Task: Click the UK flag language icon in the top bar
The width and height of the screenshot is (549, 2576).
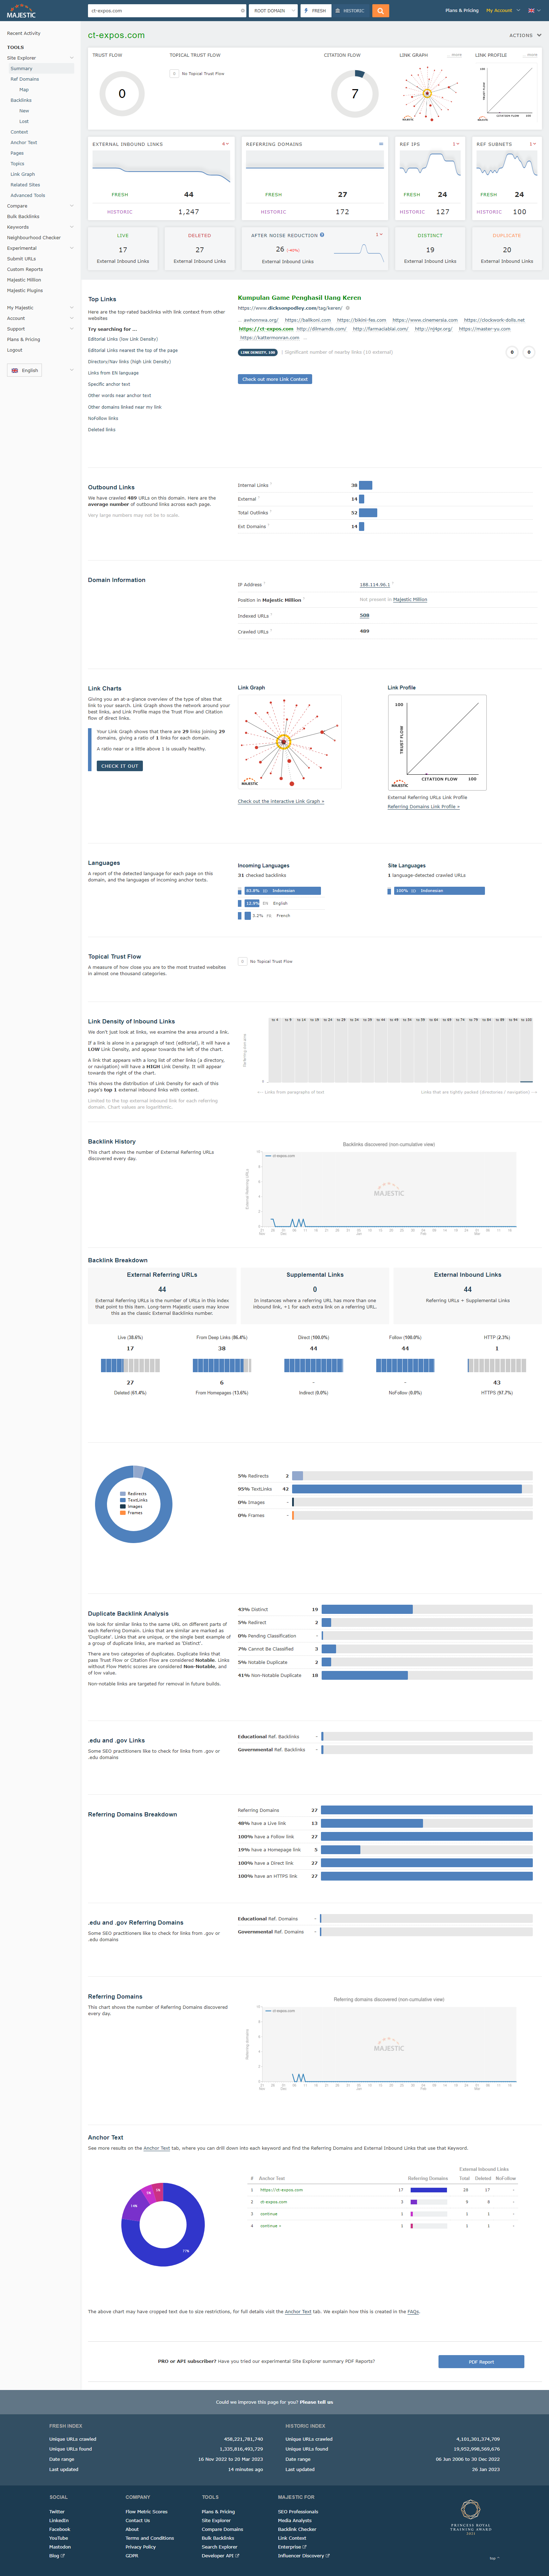Action: (x=531, y=10)
